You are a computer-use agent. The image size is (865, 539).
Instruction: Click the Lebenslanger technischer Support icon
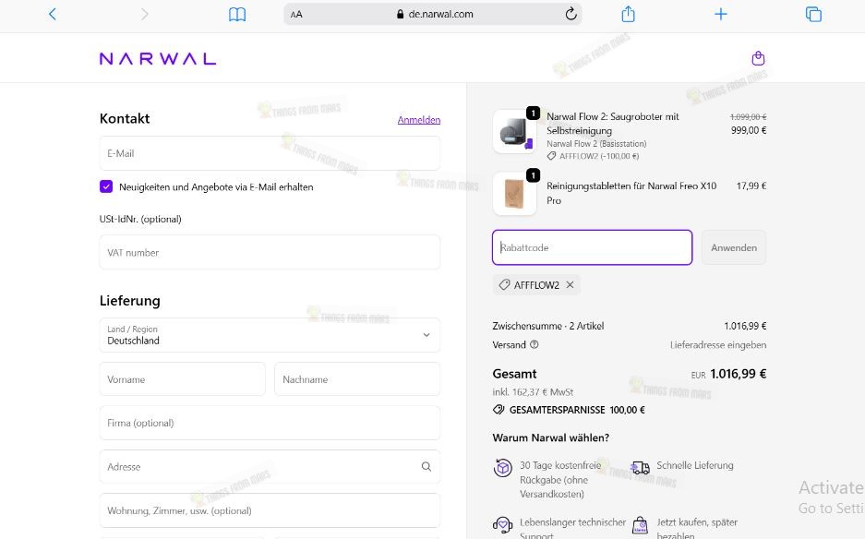(502, 524)
